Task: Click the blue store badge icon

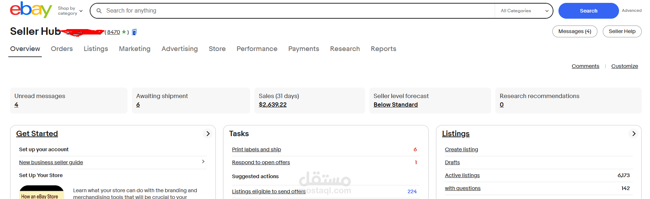Action: pyautogui.click(x=134, y=32)
